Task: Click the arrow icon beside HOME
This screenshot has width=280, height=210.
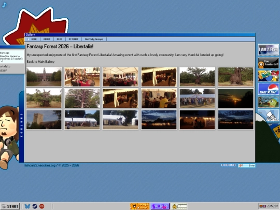Action: 28,39
